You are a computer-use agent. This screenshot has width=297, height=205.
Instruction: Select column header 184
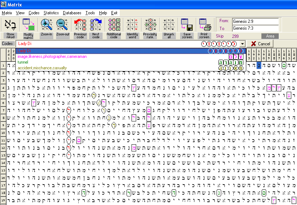[x=293, y=55]
